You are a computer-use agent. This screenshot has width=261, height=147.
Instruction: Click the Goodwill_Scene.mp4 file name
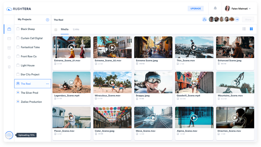click(x=188, y=96)
